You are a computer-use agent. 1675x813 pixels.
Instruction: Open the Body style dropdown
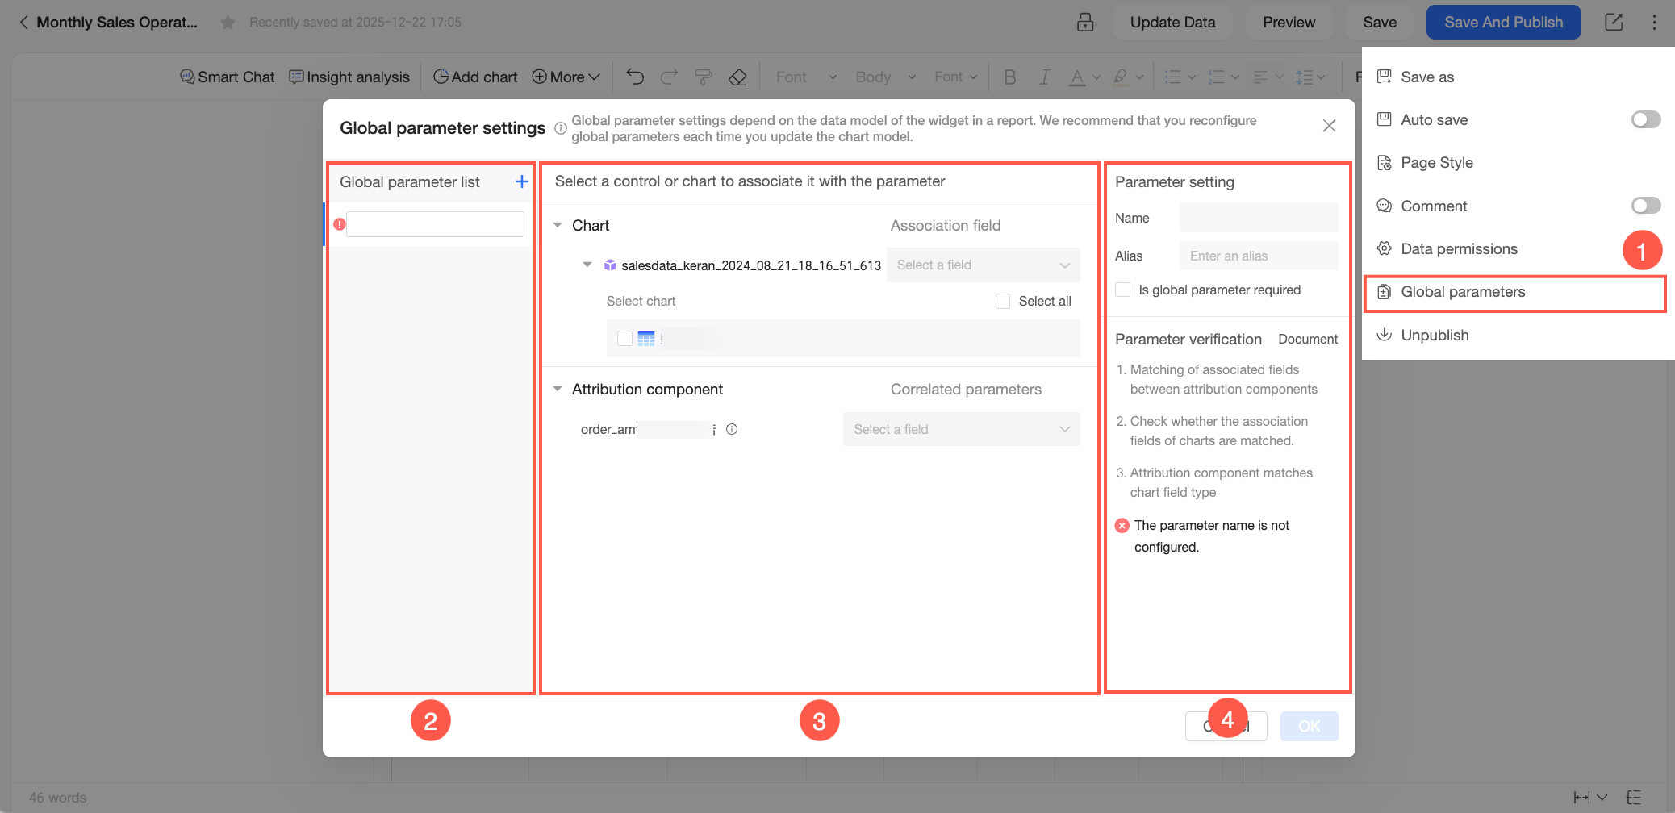885,77
